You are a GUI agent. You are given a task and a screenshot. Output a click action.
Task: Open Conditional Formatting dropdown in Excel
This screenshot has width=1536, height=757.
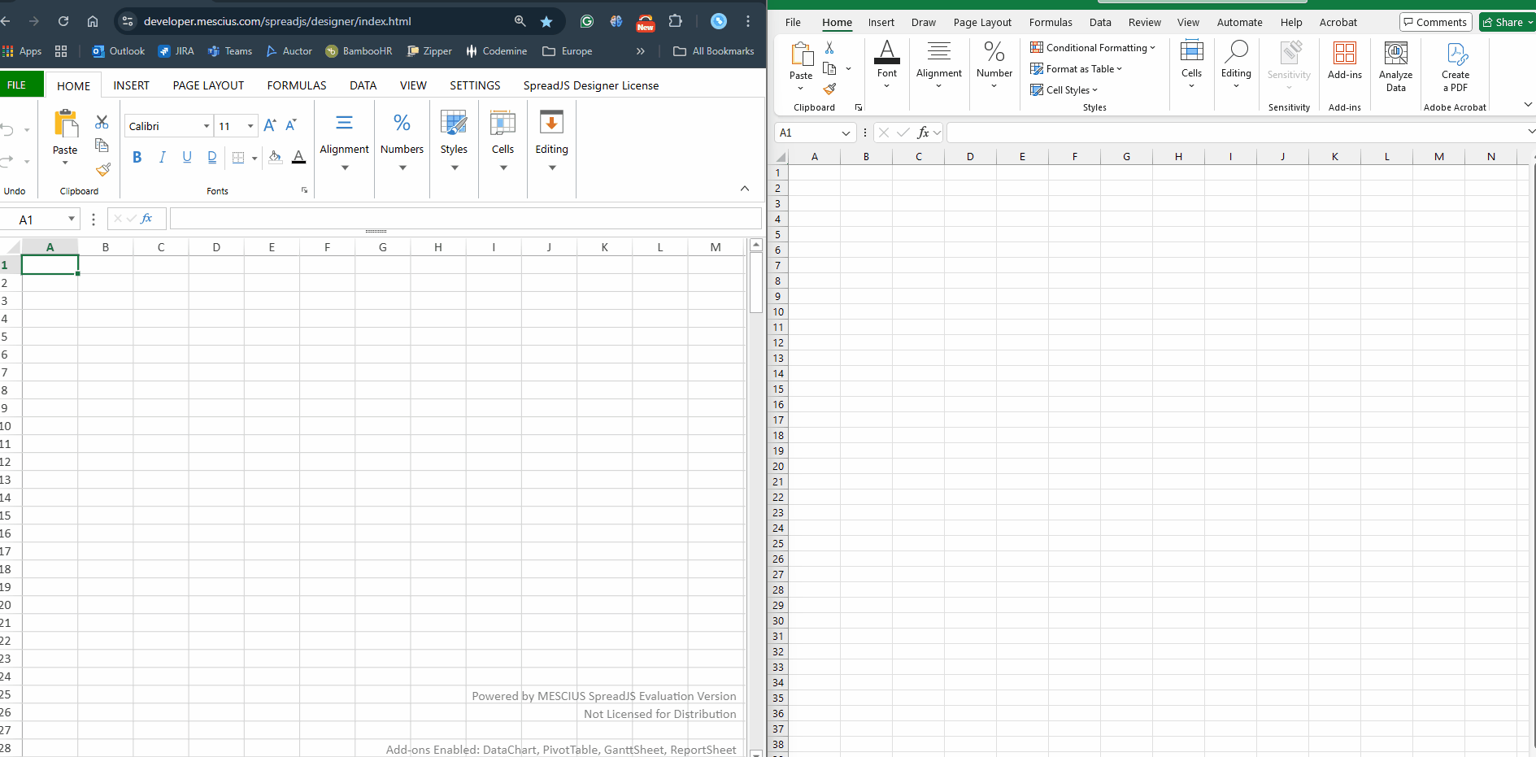[1092, 48]
